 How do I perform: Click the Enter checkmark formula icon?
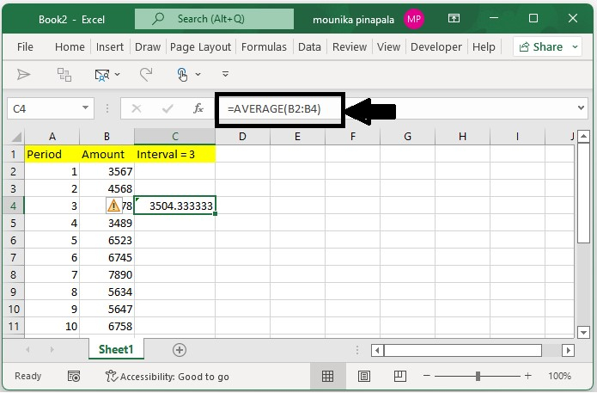(168, 109)
